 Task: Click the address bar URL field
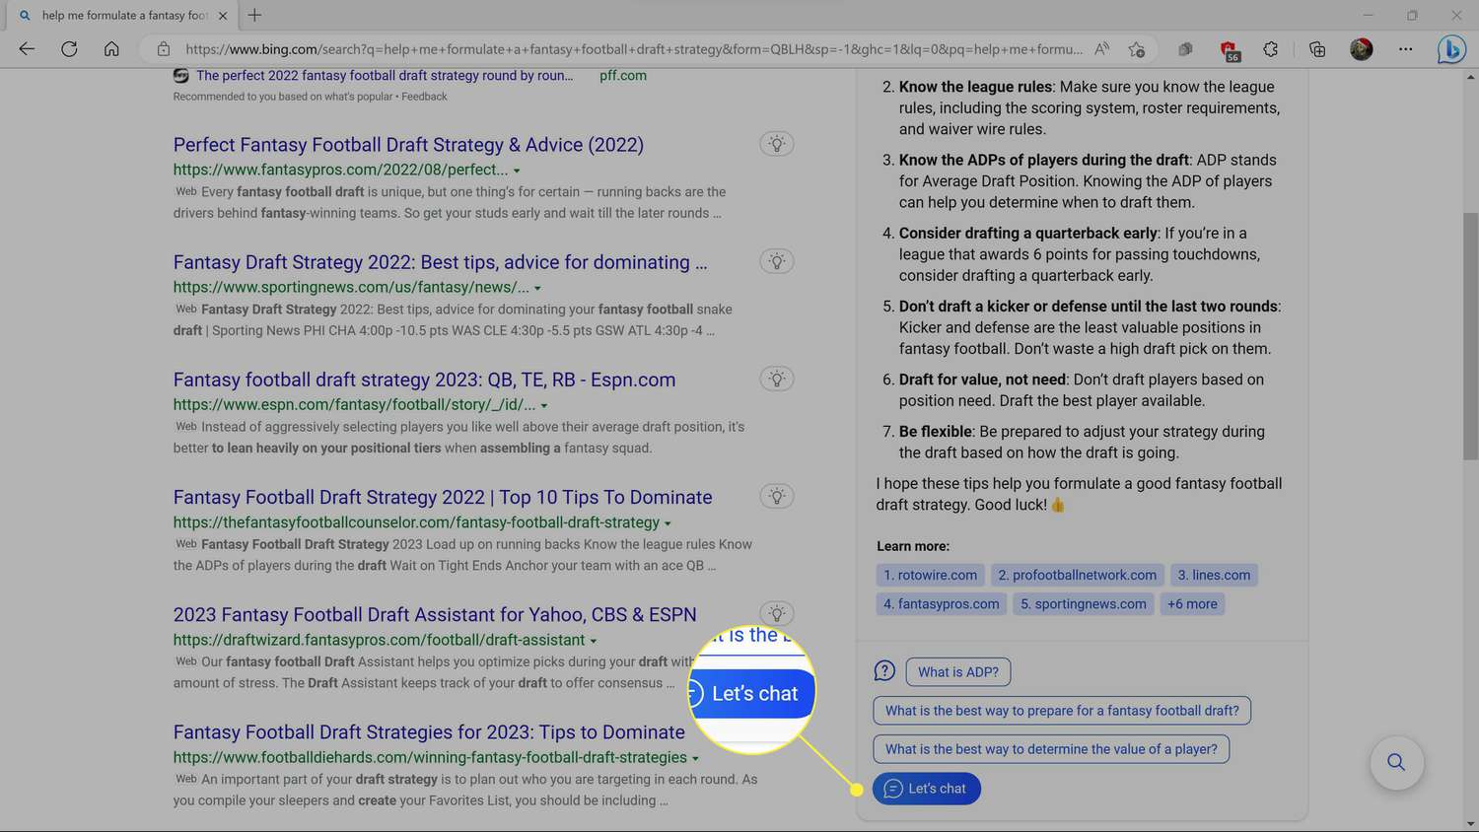coord(631,49)
